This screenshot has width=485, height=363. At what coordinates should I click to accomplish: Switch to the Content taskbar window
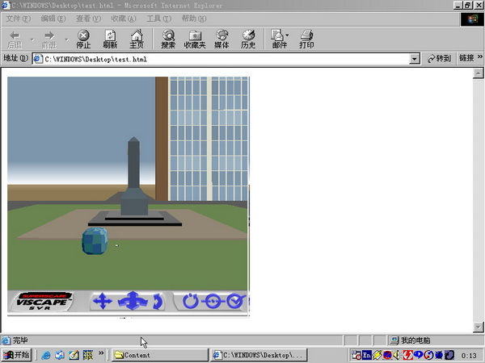click(x=160, y=355)
